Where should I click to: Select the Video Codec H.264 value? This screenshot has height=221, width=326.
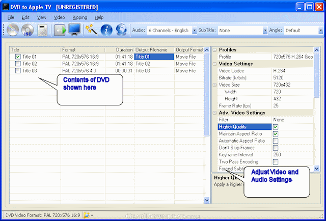pyautogui.click(x=292, y=71)
